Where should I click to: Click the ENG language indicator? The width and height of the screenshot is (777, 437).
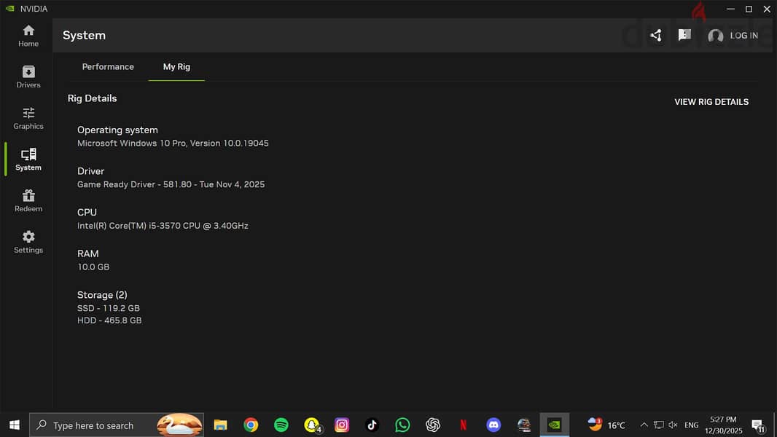pos(691,425)
